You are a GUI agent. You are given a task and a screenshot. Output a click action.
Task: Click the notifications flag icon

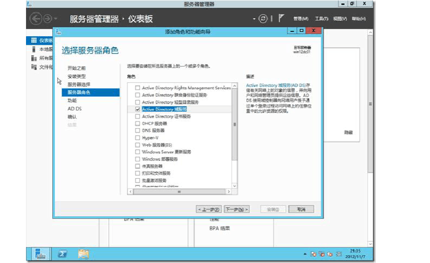tap(281, 19)
